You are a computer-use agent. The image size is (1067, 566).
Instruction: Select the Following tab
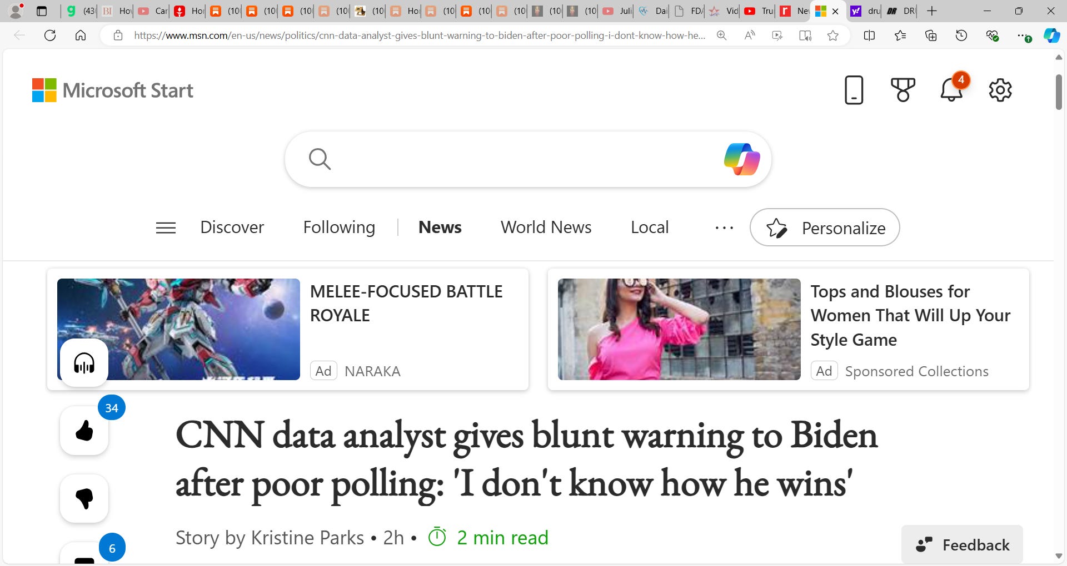[339, 228]
